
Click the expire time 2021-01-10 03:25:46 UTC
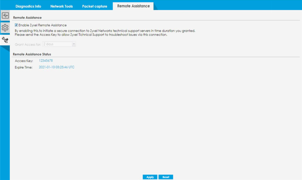tap(56, 67)
